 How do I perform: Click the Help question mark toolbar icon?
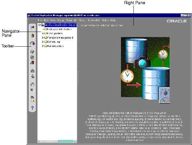click(32, 108)
